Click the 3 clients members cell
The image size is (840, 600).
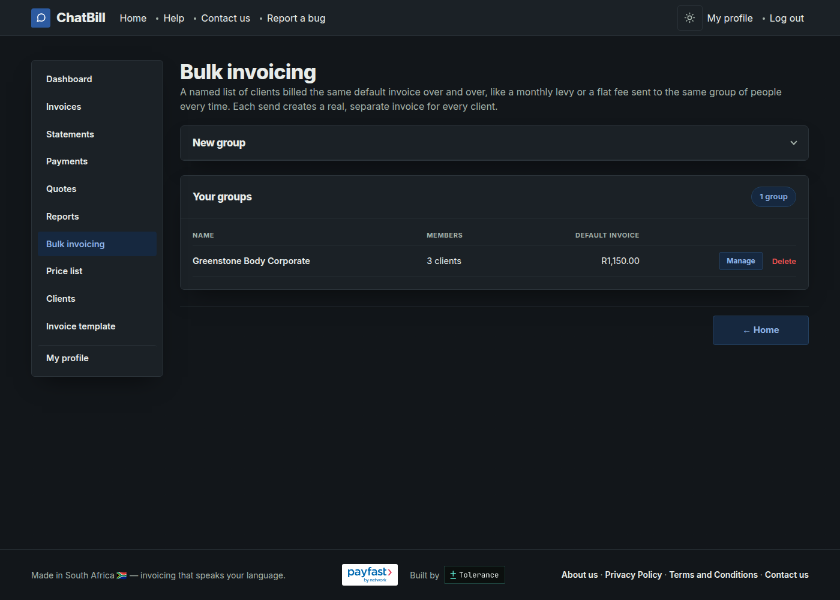[x=444, y=261]
